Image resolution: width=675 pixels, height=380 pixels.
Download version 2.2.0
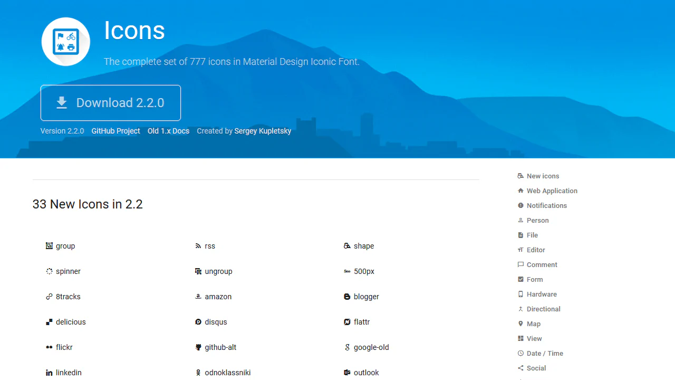(x=111, y=103)
